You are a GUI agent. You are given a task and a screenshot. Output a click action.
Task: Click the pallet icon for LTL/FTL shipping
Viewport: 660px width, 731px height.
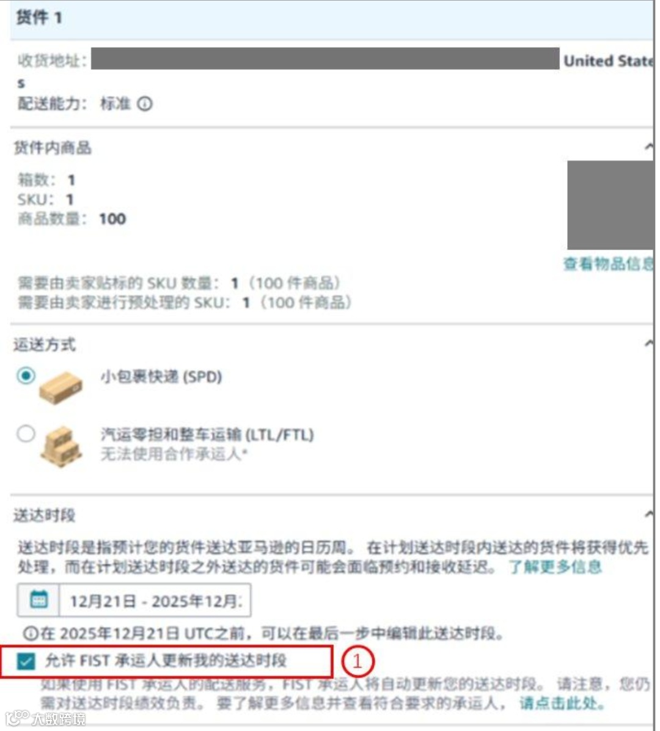point(61,447)
